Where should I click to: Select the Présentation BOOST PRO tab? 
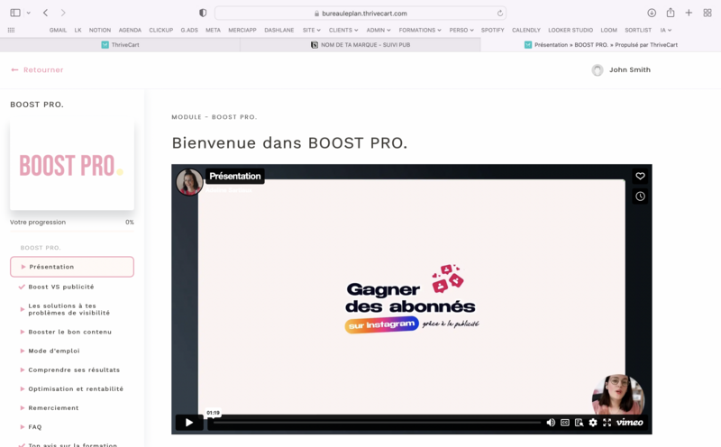[x=600, y=44]
